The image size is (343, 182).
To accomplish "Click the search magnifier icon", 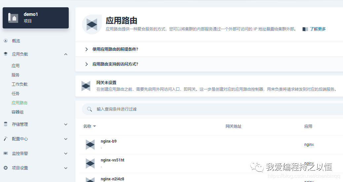I will tap(89, 109).
